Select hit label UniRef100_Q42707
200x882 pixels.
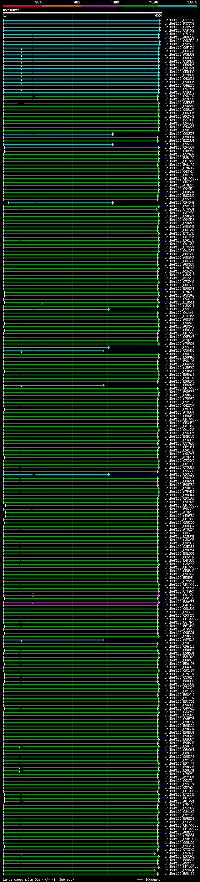179,406
